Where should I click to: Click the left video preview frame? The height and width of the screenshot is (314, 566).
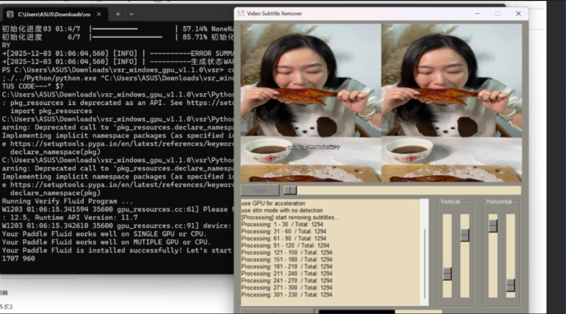pyautogui.click(x=310, y=102)
